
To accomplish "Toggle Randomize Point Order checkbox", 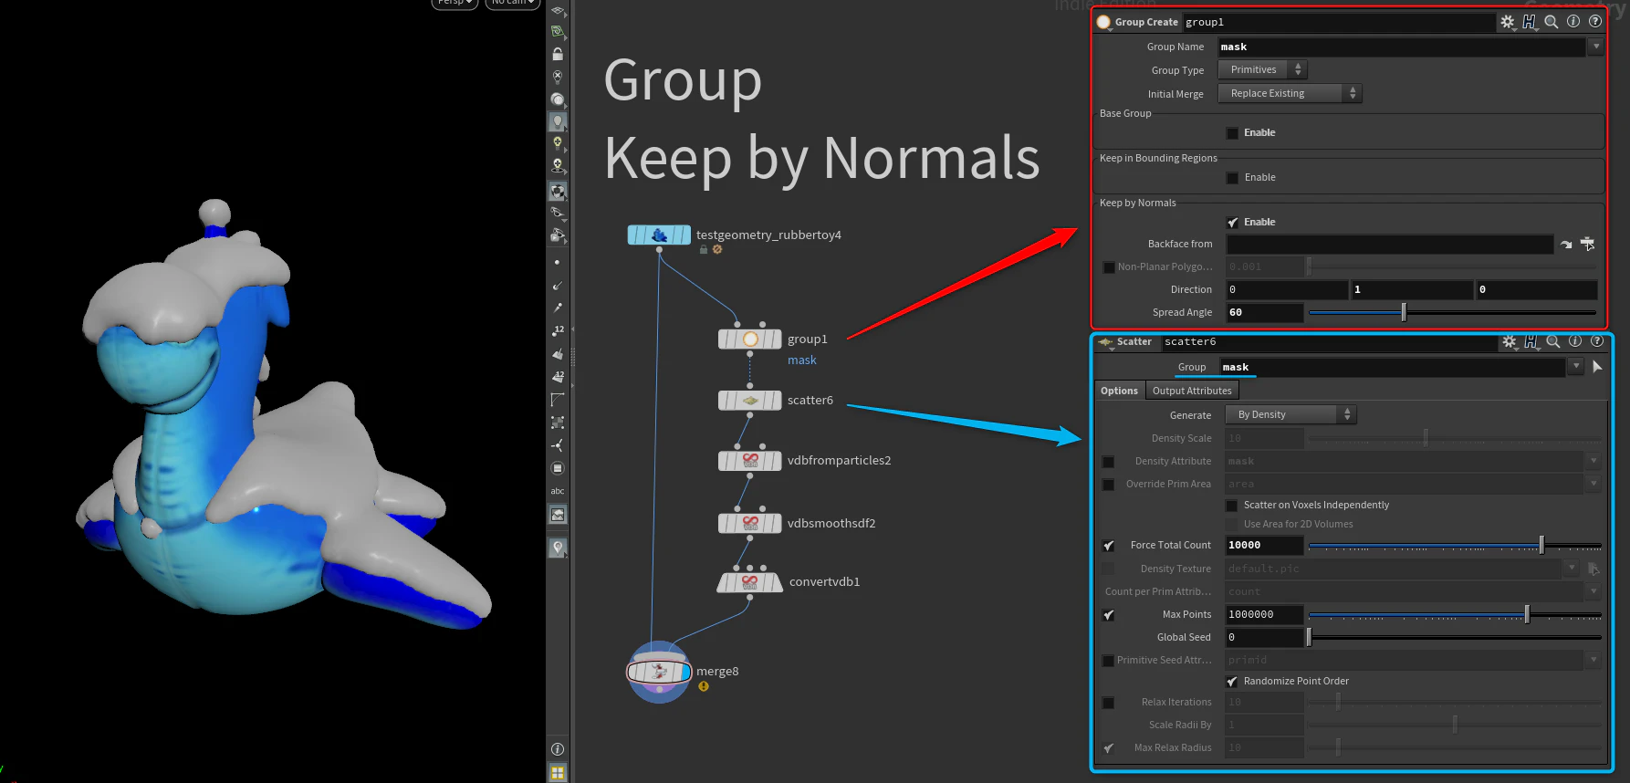I will coord(1232,682).
